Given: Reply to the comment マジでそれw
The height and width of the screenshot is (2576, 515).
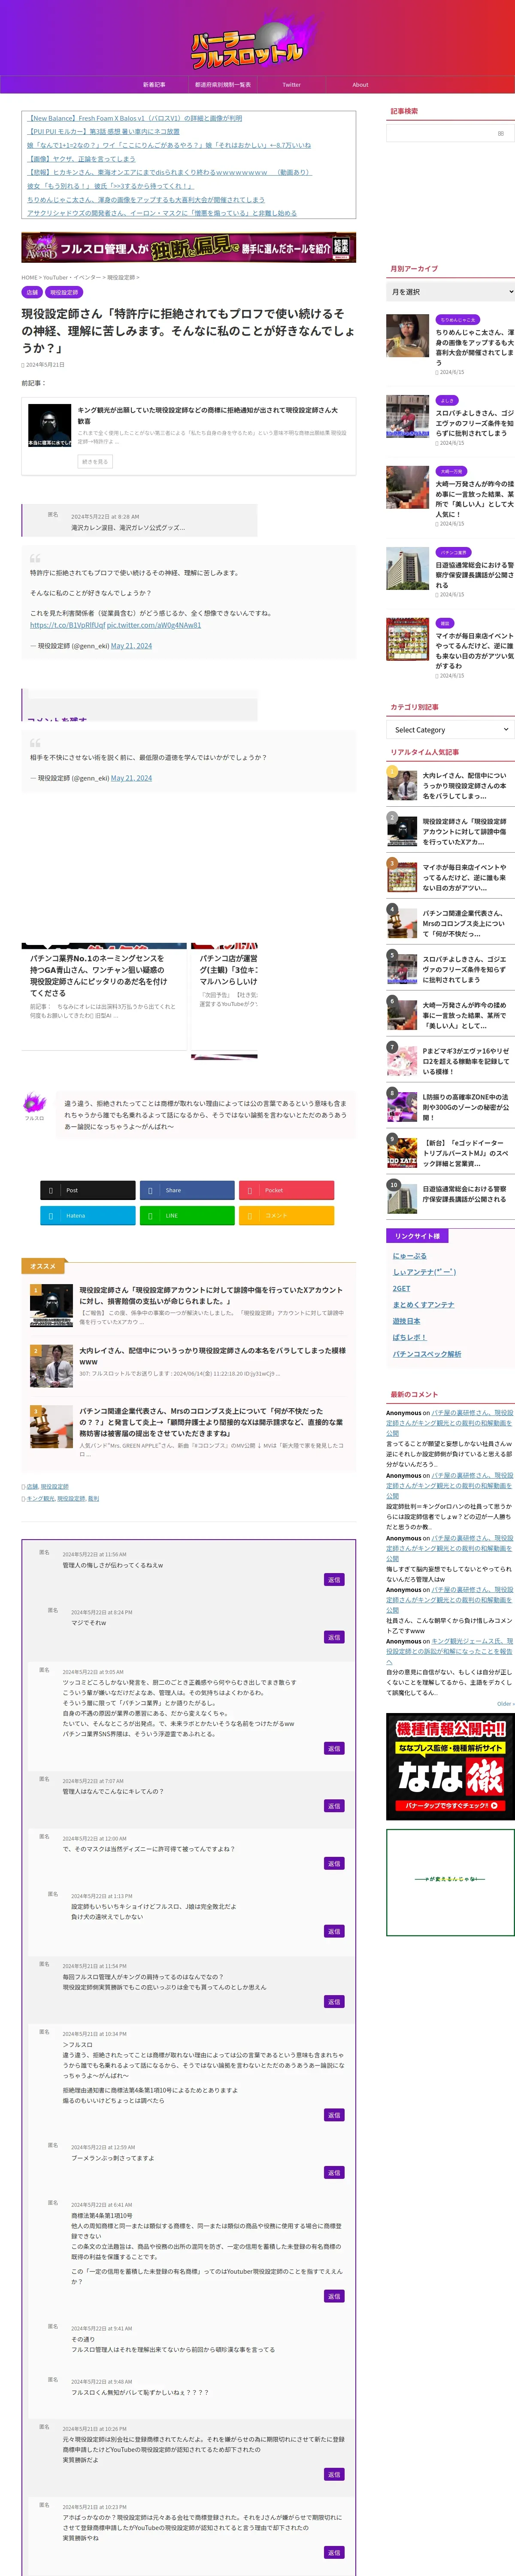Looking at the screenshot, I should pyautogui.click(x=334, y=1637).
